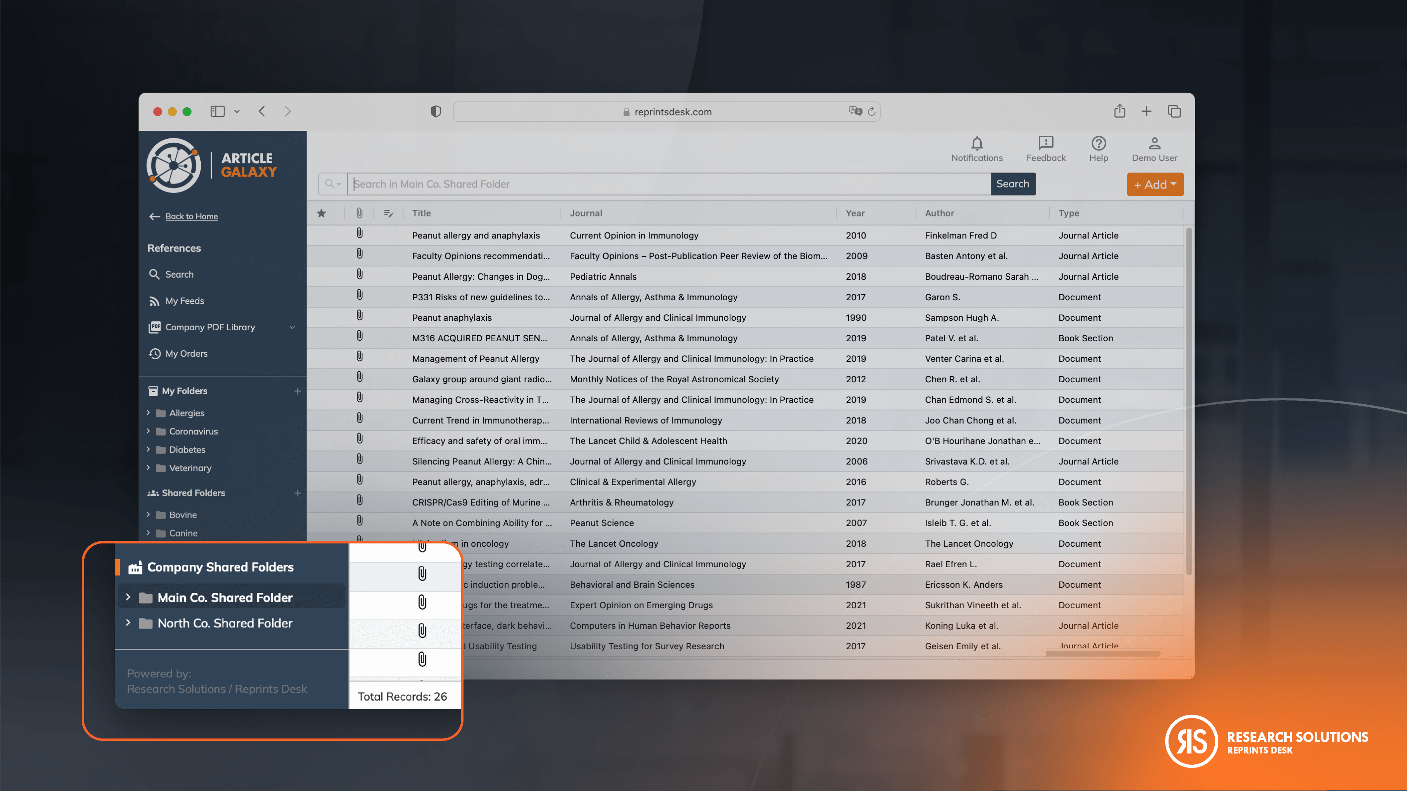Expand the Veterinary folder in My Folders
The image size is (1407, 791).
click(x=149, y=468)
